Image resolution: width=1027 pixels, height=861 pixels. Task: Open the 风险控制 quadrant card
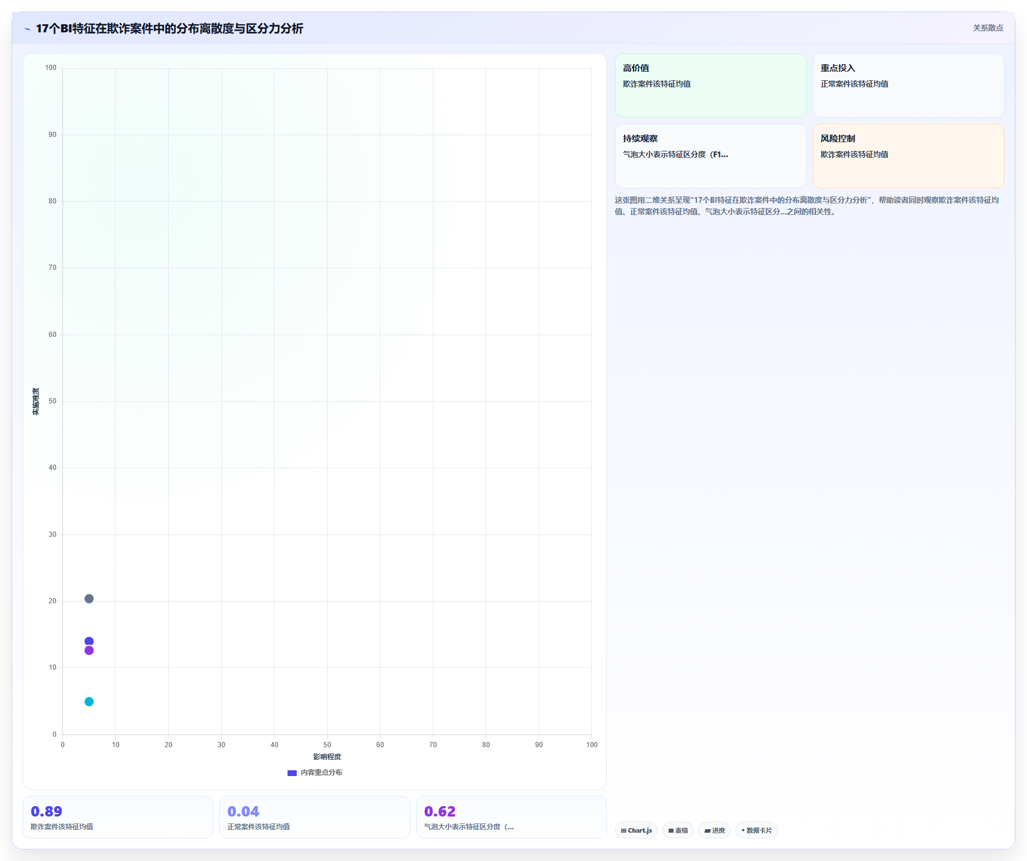tap(909, 156)
